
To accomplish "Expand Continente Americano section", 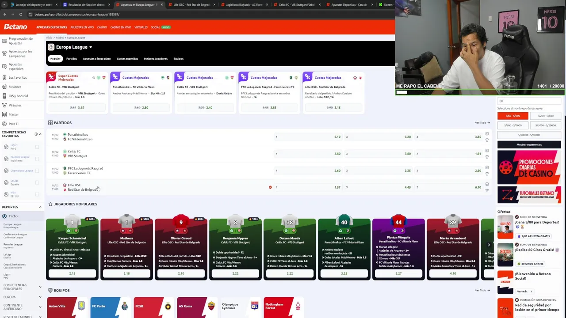I will click(40, 307).
